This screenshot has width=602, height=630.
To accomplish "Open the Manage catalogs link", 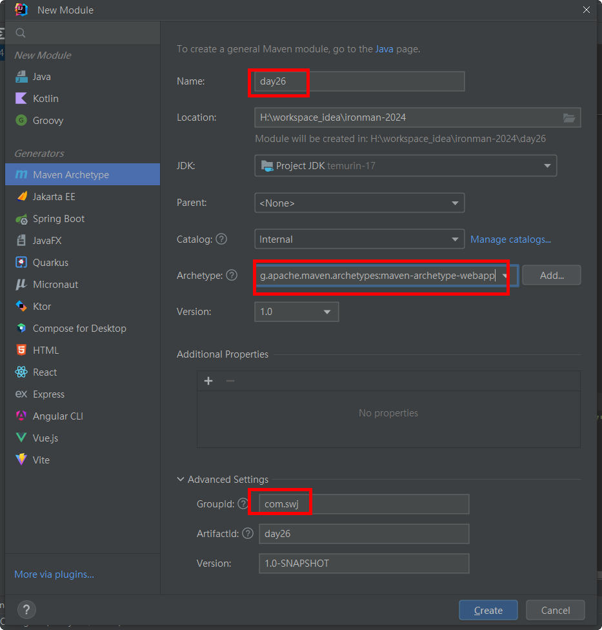I will pyautogui.click(x=510, y=239).
